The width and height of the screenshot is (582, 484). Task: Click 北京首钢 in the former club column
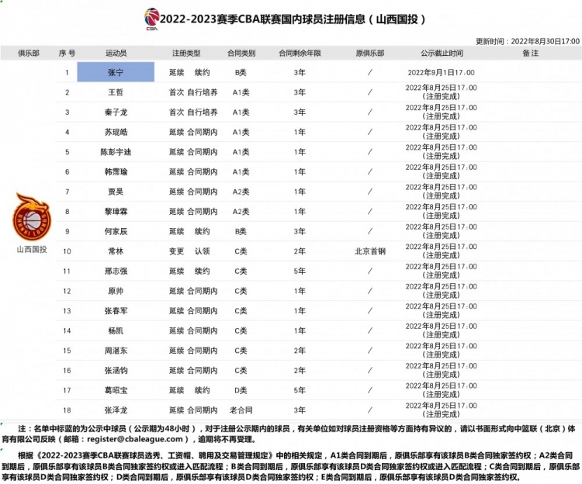(x=370, y=251)
